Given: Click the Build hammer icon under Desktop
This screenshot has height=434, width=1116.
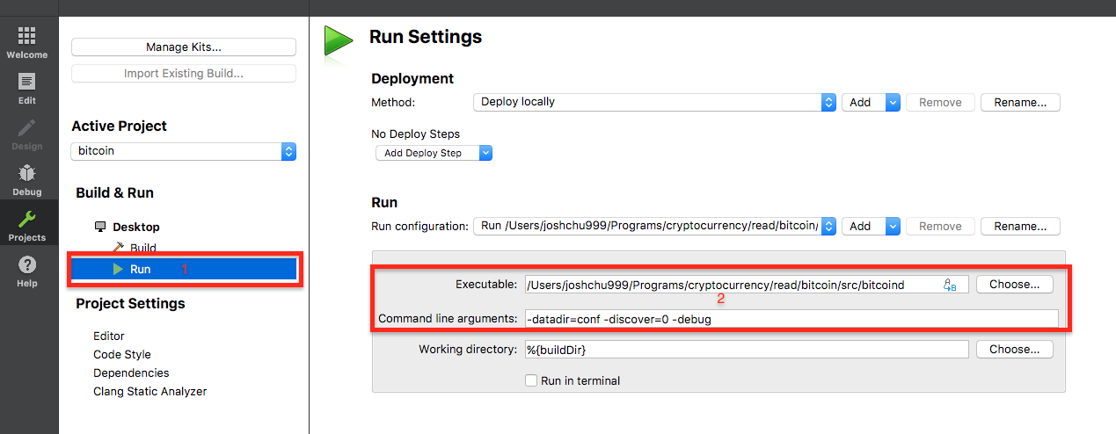Looking at the screenshot, I should point(119,249).
